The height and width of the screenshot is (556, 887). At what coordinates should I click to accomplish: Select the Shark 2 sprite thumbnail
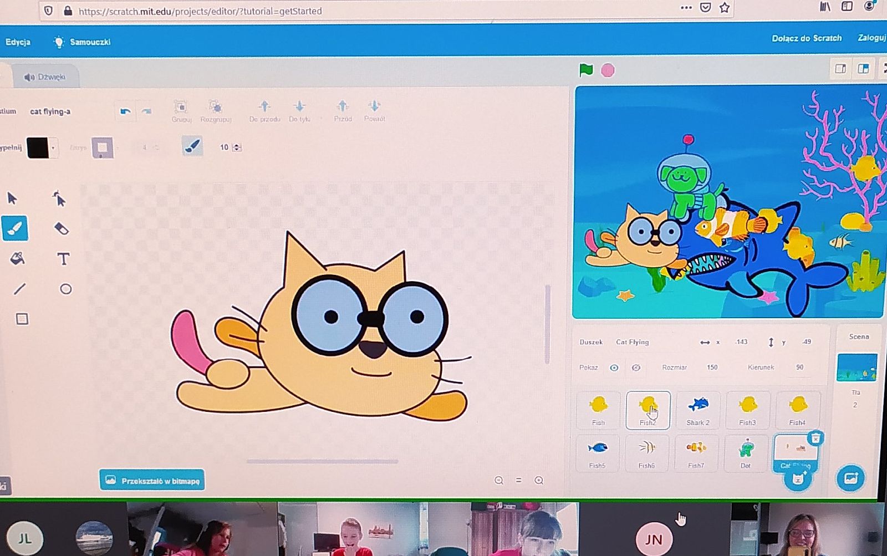(x=698, y=410)
